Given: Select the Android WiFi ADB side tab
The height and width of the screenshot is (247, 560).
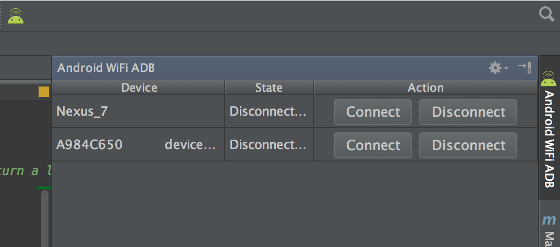Looking at the screenshot, I should point(549,129).
